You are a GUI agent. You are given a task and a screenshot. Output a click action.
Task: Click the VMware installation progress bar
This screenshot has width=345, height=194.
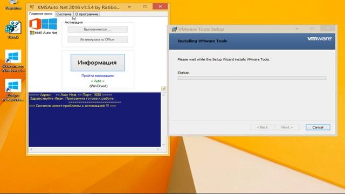pos(252,78)
